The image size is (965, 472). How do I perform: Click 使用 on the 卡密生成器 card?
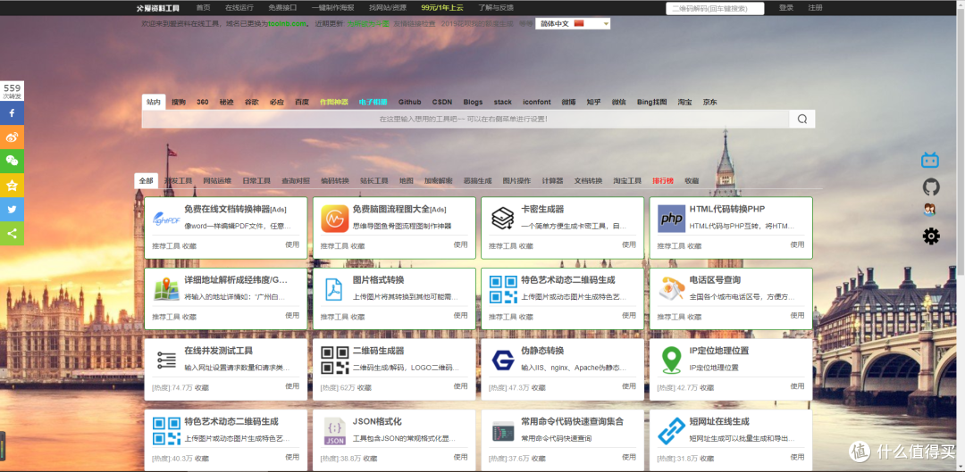[628, 244]
